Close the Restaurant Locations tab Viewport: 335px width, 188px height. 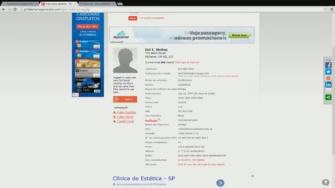coord(37,4)
